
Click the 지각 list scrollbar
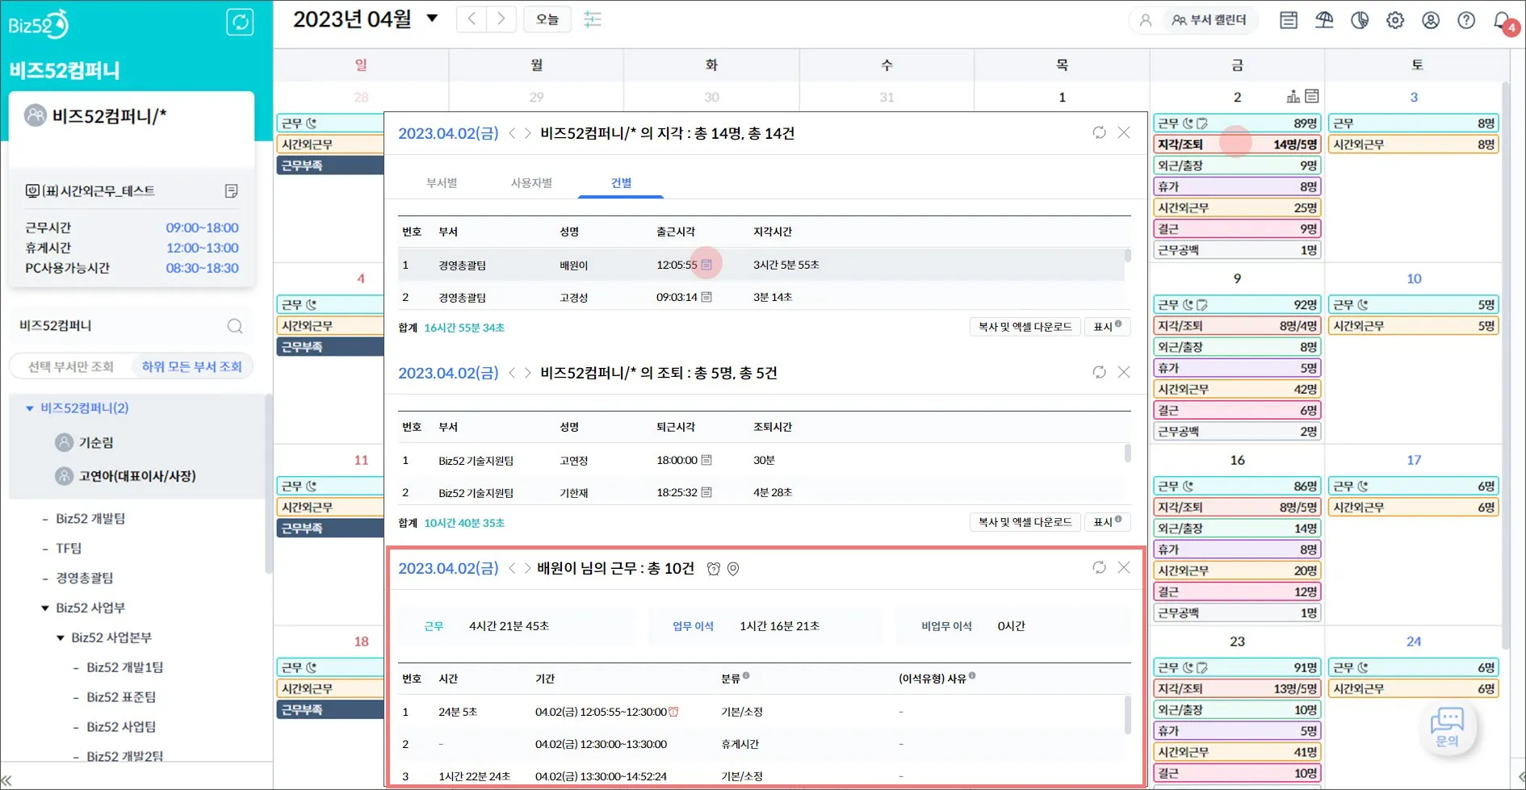click(1128, 256)
